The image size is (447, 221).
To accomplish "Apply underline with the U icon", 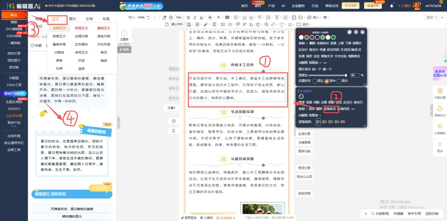I will tap(201, 18).
